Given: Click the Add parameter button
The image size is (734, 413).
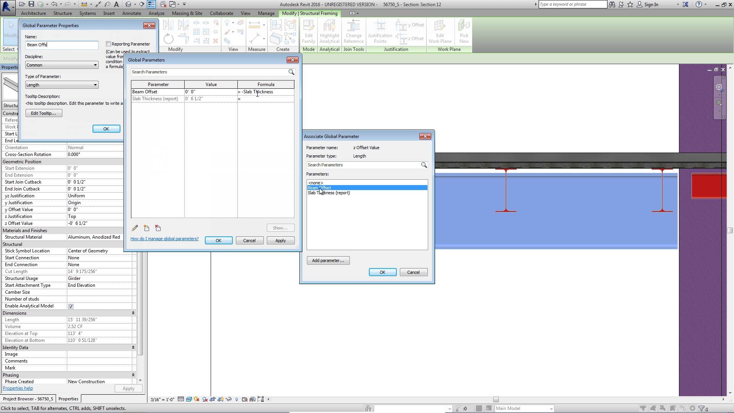Looking at the screenshot, I should 328,260.
